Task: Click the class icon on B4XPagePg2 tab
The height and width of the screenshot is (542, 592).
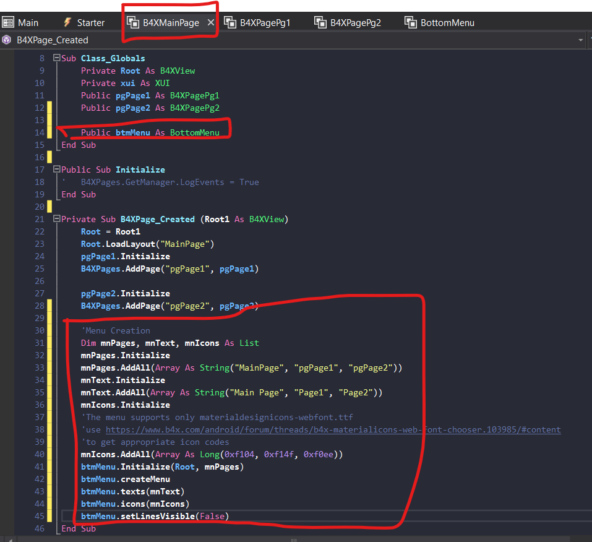Action: pos(320,23)
